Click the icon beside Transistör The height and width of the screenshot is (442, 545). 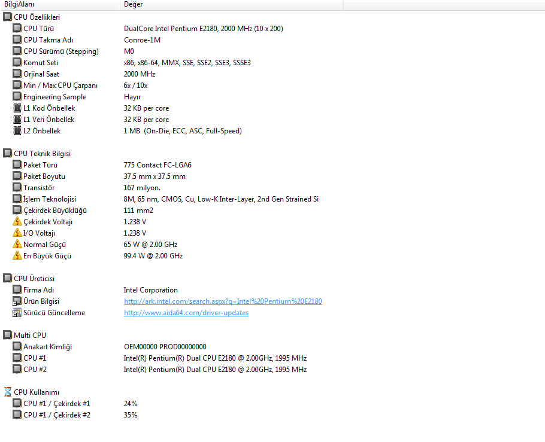[x=17, y=187]
